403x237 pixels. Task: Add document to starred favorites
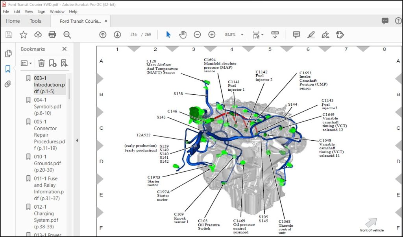(23, 35)
